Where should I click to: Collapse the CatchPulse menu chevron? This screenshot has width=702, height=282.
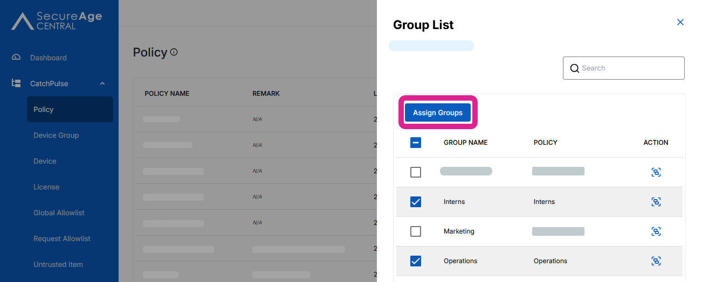[x=102, y=83]
